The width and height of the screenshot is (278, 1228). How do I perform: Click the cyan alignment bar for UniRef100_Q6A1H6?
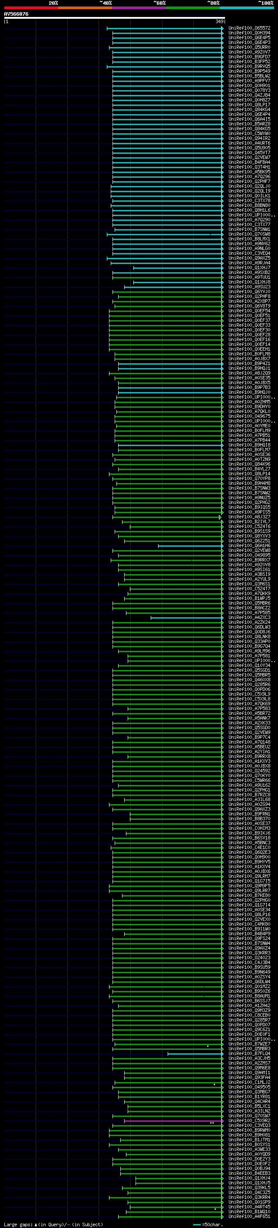click(191, 546)
